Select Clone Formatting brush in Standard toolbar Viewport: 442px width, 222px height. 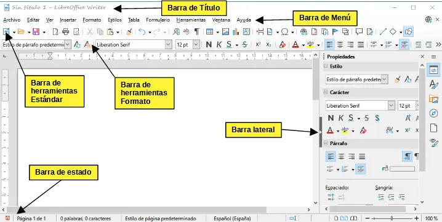(129, 31)
